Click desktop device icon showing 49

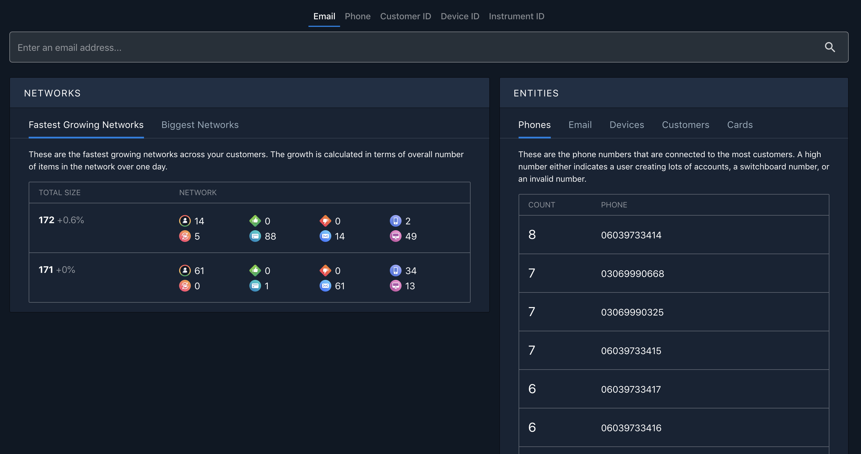[395, 236]
